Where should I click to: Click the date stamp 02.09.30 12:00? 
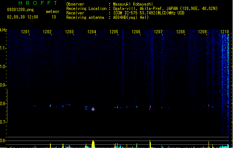(x=23, y=17)
